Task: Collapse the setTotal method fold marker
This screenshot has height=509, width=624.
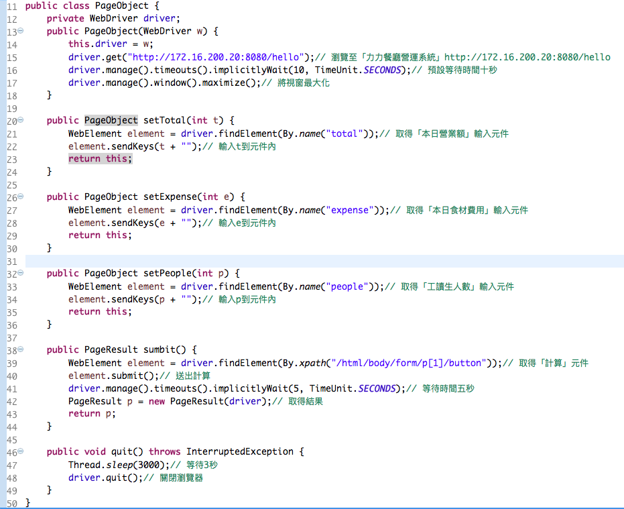Action: point(20,120)
